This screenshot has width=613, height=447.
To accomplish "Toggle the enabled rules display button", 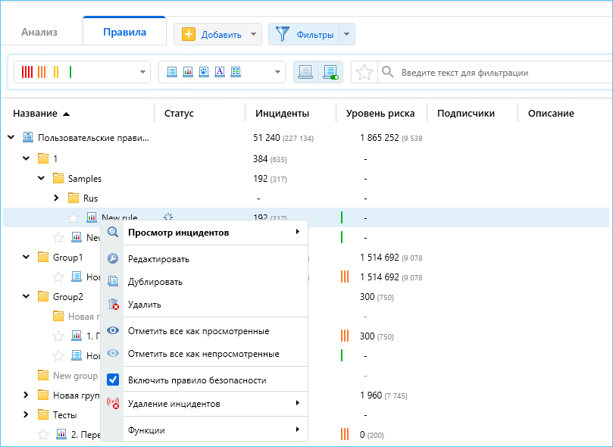I will tap(330, 72).
